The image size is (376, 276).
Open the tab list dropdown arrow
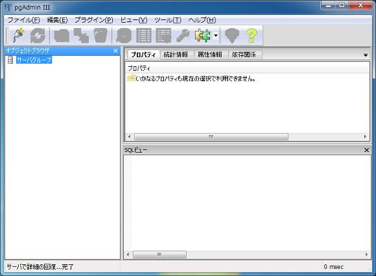pyautogui.click(x=366, y=55)
